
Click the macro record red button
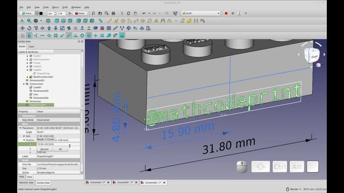click(226, 13)
